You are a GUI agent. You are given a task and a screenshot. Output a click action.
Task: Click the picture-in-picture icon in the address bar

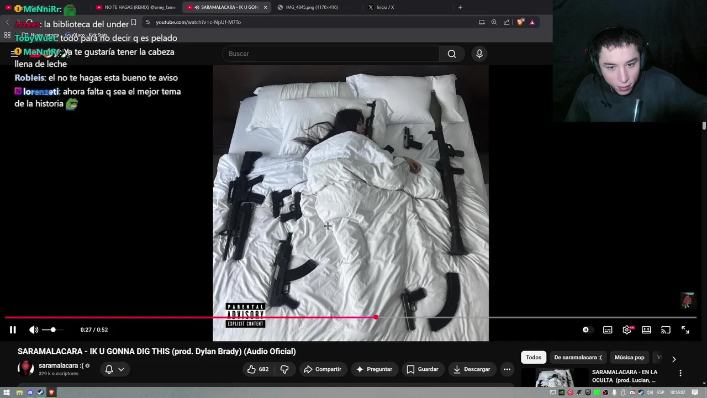[x=482, y=22]
